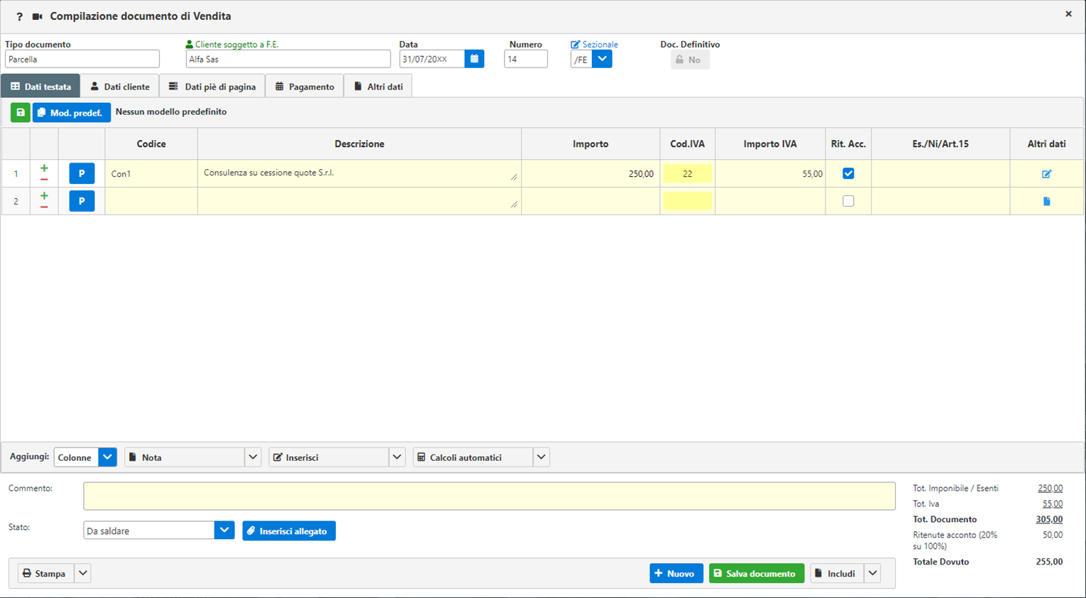Click the Mod. predef. button
This screenshot has width=1086, height=598.
click(72, 112)
